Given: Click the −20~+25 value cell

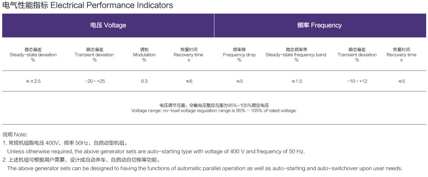Looking at the screenshot, I should pos(95,81).
